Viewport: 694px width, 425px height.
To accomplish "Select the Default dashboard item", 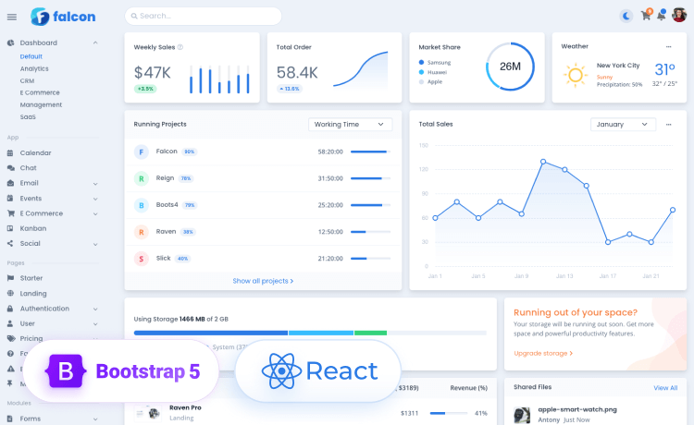I will point(31,56).
